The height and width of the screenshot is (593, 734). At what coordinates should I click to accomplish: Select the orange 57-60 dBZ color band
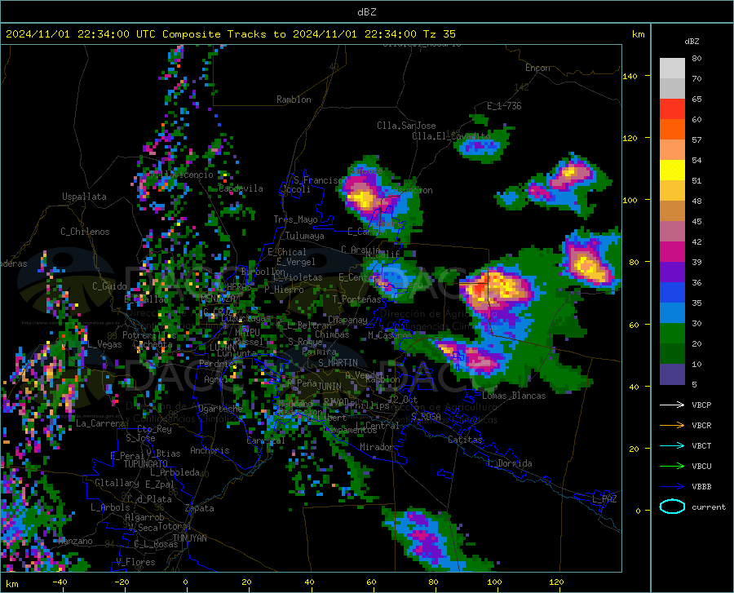(x=672, y=130)
